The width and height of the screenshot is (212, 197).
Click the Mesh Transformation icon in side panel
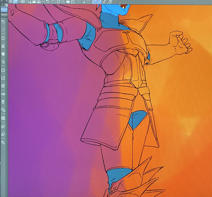pyautogui.click(x=3, y=86)
